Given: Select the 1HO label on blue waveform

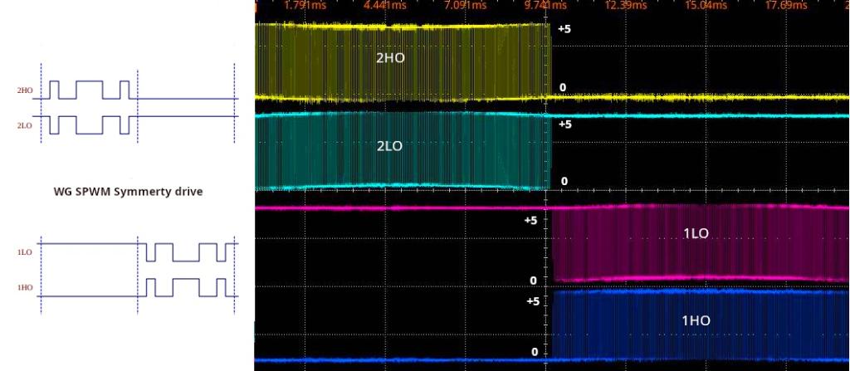Looking at the screenshot, I should pyautogui.click(x=696, y=320).
